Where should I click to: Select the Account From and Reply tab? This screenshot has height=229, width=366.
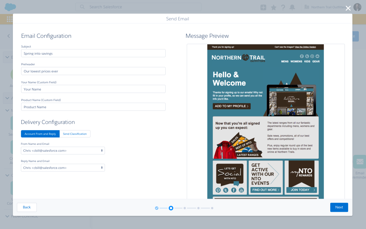tap(40, 134)
